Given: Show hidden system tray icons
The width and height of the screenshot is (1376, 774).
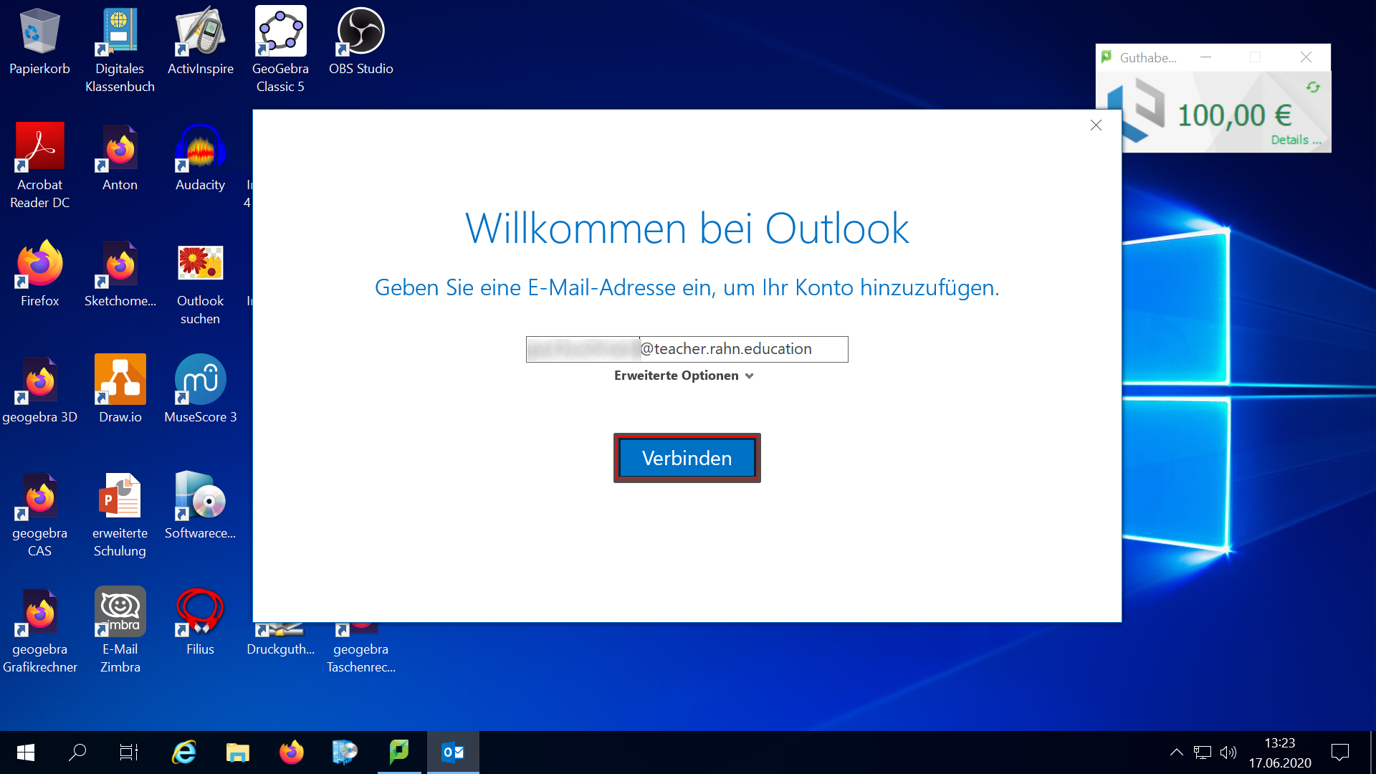Looking at the screenshot, I should 1177,752.
